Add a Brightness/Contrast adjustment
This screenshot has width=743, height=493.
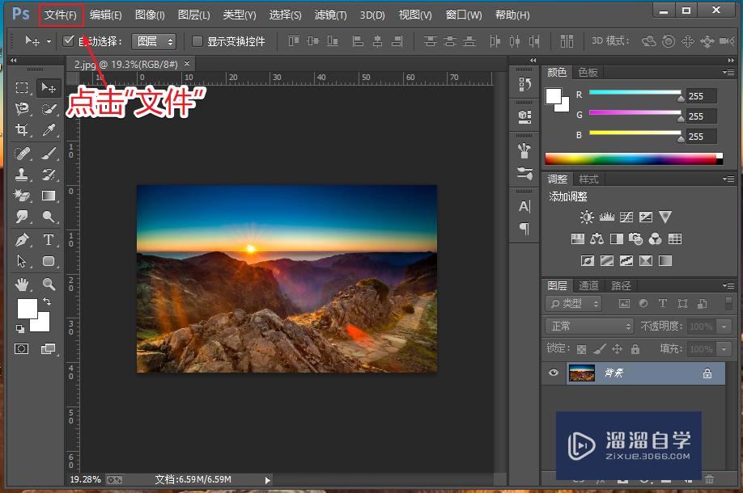[x=587, y=217]
